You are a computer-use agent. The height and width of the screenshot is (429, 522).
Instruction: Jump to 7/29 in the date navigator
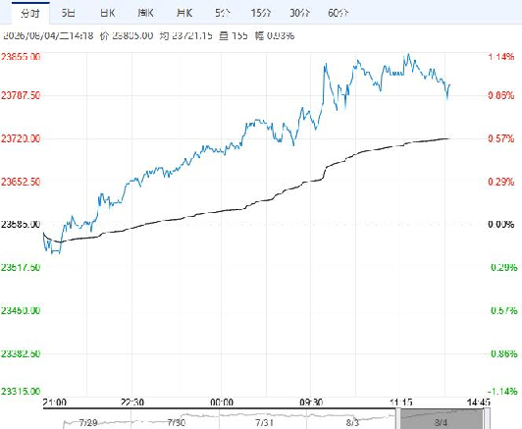(88, 423)
